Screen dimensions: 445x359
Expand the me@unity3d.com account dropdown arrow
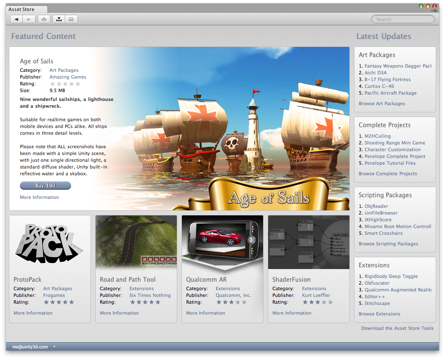[x=54, y=347]
